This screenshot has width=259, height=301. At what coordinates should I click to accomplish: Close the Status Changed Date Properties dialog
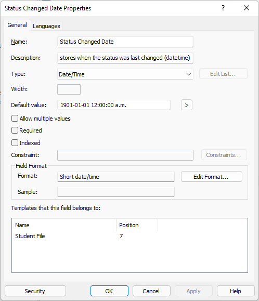coord(247,8)
